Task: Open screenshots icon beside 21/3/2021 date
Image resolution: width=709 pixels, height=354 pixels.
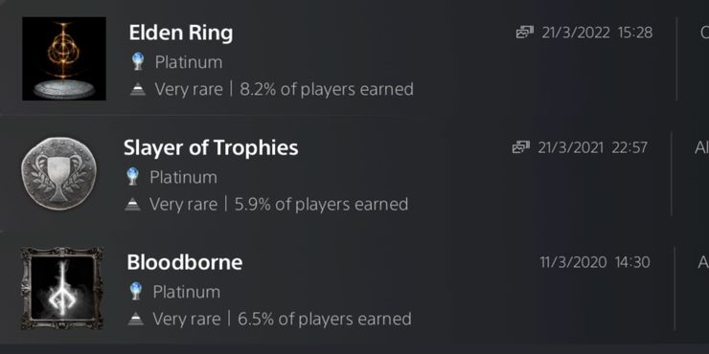Action: tap(520, 147)
